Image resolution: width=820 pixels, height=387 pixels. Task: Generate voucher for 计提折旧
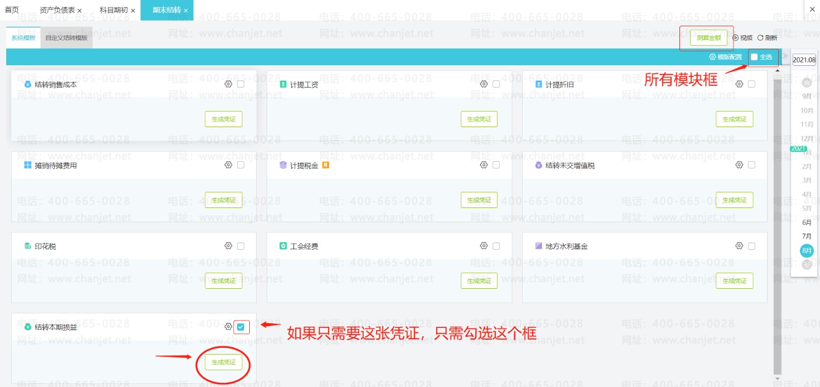tap(735, 119)
